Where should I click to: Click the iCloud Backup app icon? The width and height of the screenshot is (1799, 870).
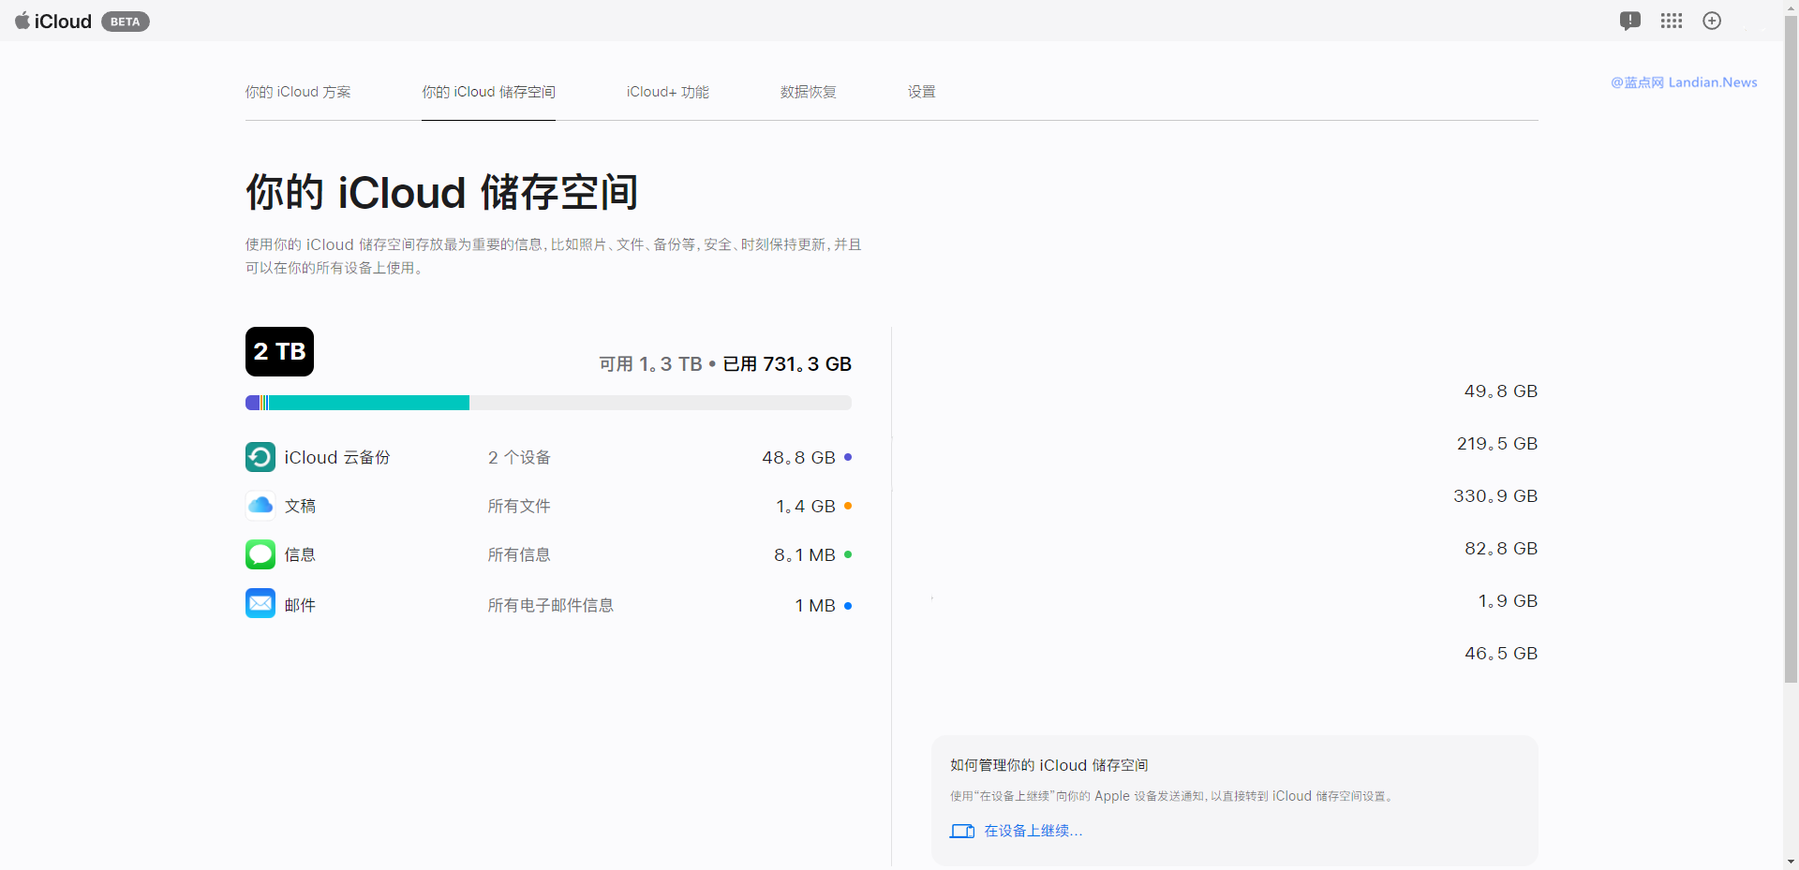(260, 457)
